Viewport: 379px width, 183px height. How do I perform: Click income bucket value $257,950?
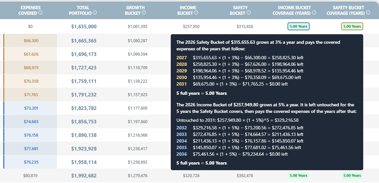(x=191, y=27)
